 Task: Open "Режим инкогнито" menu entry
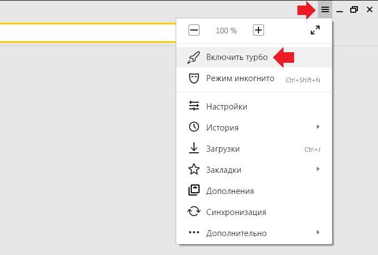(x=240, y=78)
